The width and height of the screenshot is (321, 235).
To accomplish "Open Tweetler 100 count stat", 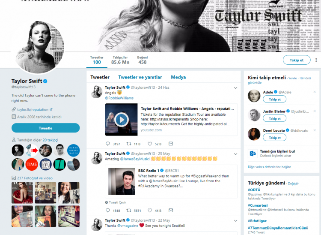I will 97,60.
